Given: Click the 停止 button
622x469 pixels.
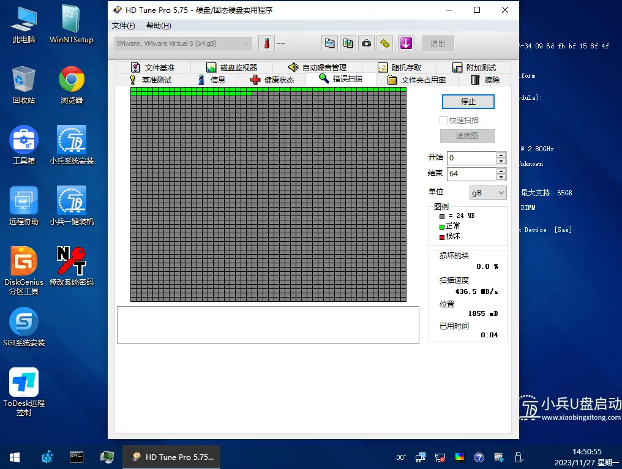Looking at the screenshot, I should point(468,102).
